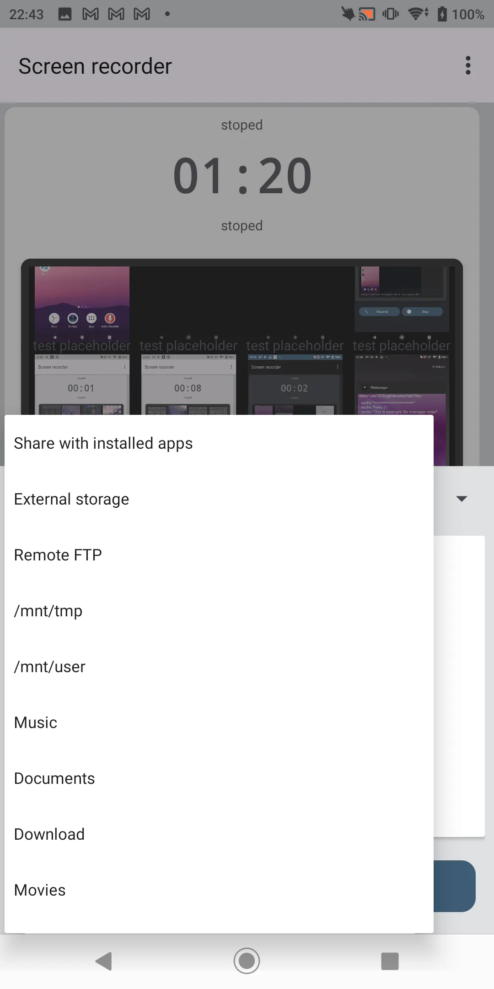494x989 pixels.
Task: Tap the first Gmail notification icon
Action: tap(91, 14)
